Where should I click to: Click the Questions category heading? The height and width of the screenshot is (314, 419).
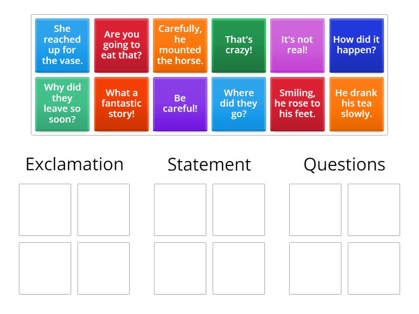click(344, 164)
